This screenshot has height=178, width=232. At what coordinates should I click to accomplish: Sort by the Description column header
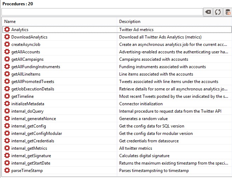(174, 22)
